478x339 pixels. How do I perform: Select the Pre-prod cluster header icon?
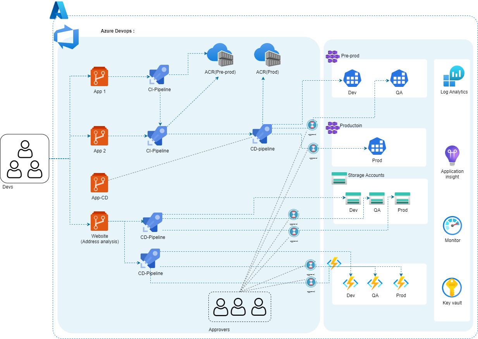(x=332, y=57)
